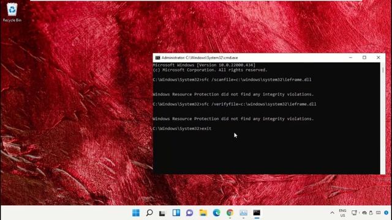Open the Widgets panel icon
The height and width of the screenshot is (220, 392).
176,213
